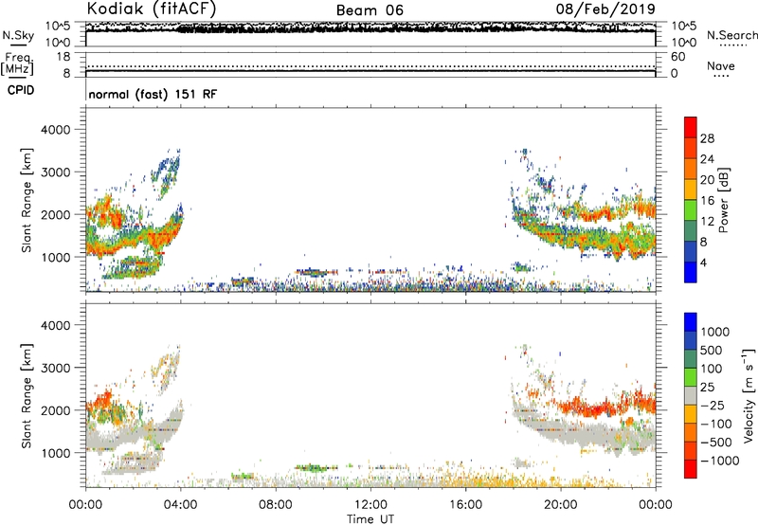This screenshot has height=525, width=758.
Task: Pick the Velocity colorbar segment between 500 and 1000
Action: 691,341
